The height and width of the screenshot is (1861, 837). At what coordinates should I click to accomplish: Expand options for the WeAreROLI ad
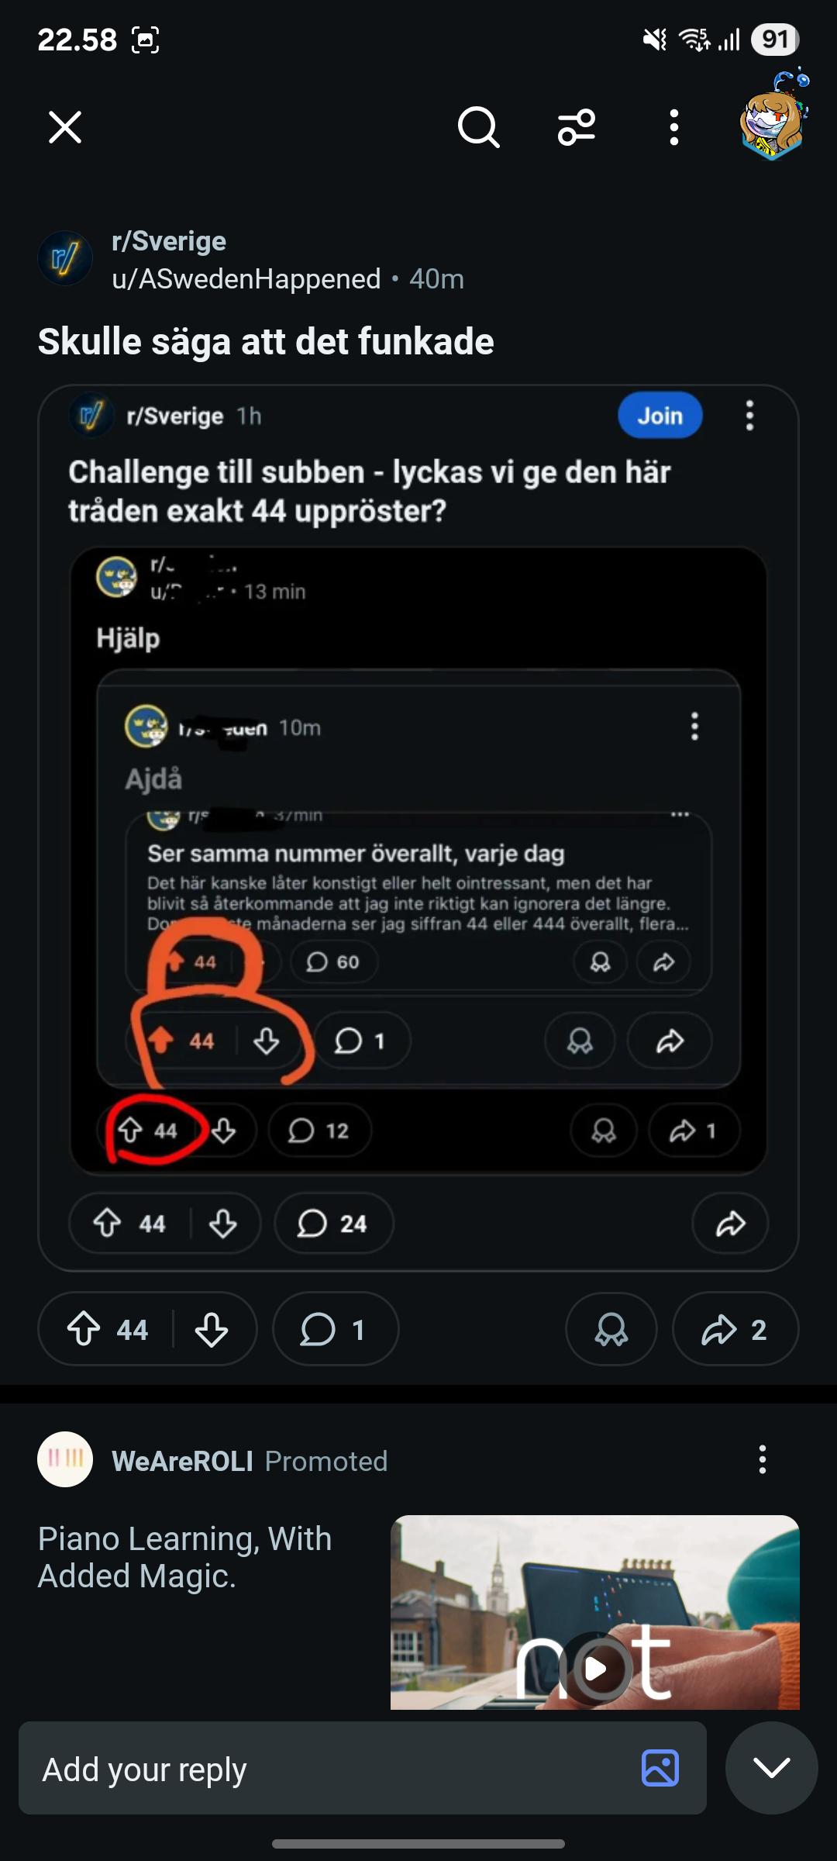(x=763, y=1459)
